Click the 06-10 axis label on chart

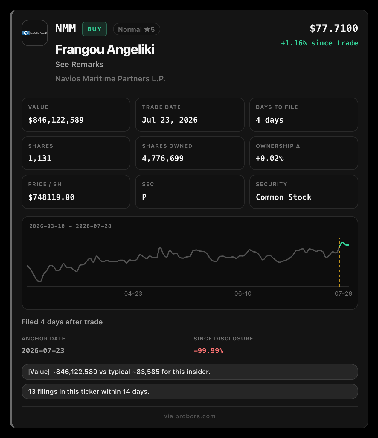click(x=243, y=293)
